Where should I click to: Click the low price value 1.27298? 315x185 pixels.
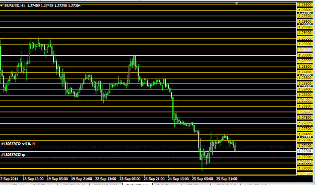(61, 6)
